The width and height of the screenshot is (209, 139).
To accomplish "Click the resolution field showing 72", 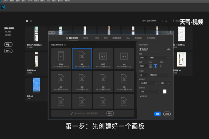I will point(144,75).
